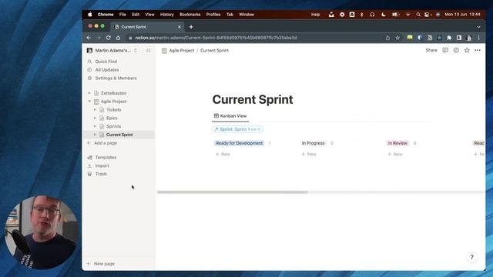Open the Edit menu
The width and height of the screenshot is (493, 277).
coord(136,15)
